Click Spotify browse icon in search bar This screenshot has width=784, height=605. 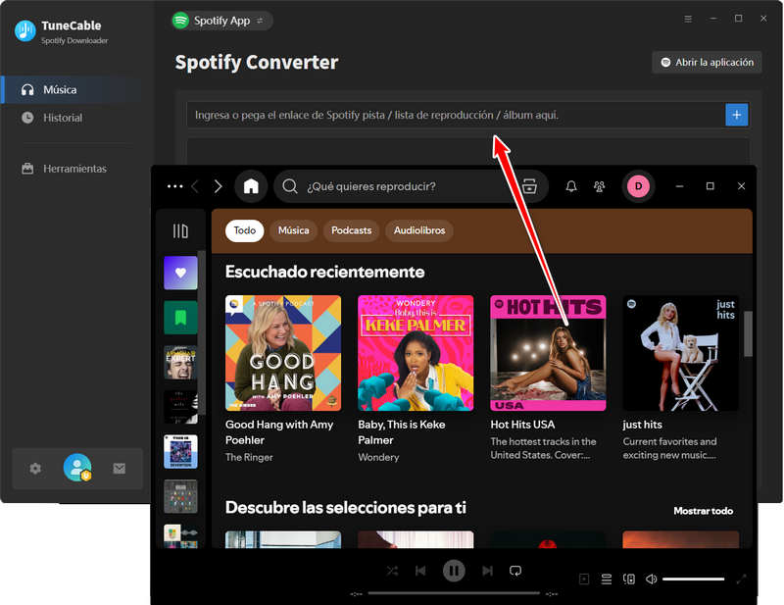(529, 186)
